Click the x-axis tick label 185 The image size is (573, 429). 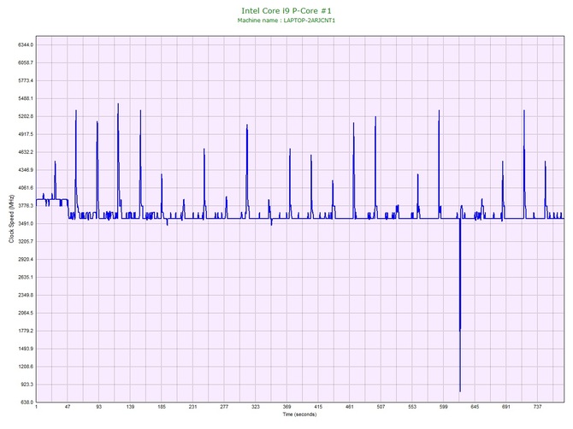coord(162,407)
